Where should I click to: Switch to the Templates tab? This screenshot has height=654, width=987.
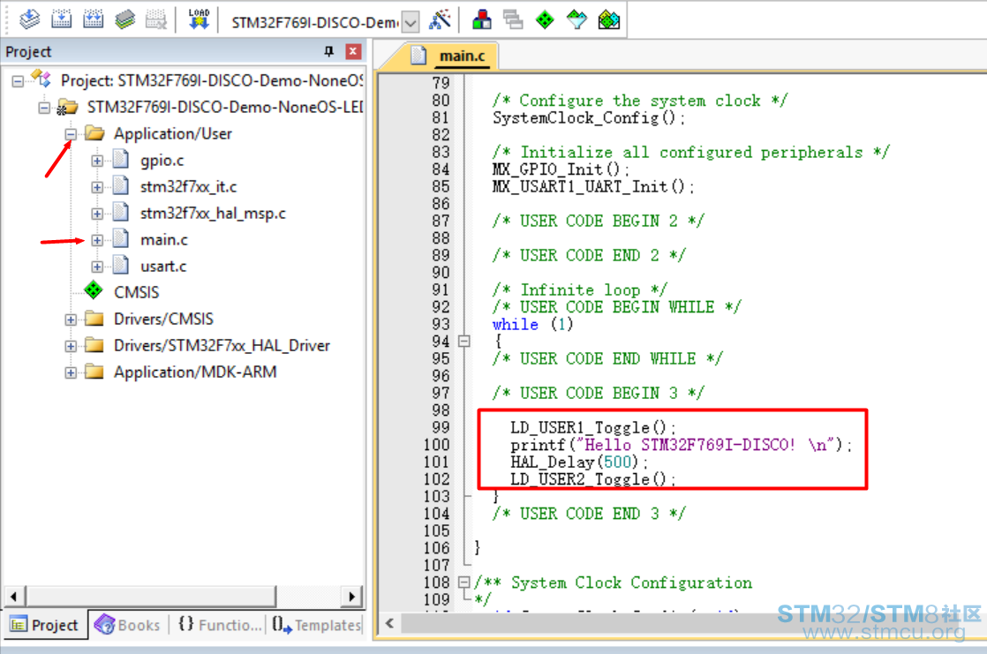317,625
